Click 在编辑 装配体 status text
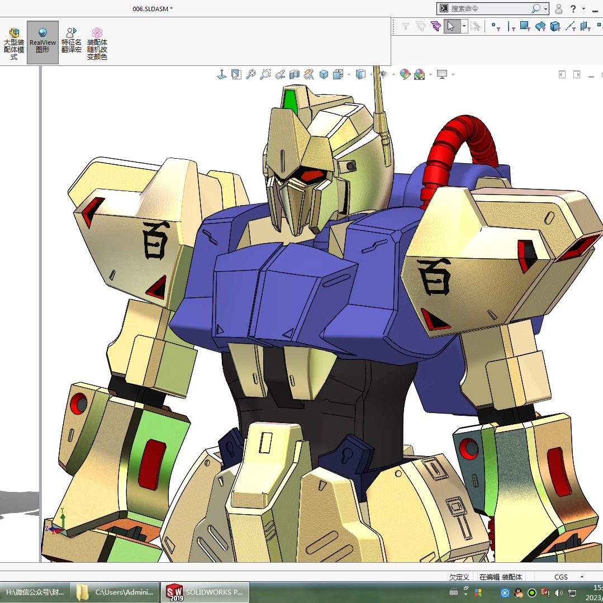The width and height of the screenshot is (603, 603). click(501, 577)
